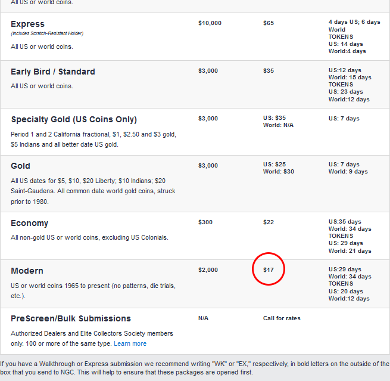This screenshot has height=381, width=390.
Task: Click the Scratch-Resistant Holder note under Express
Action: coord(46,33)
